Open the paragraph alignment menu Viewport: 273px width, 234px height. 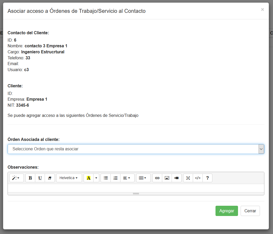click(127, 178)
